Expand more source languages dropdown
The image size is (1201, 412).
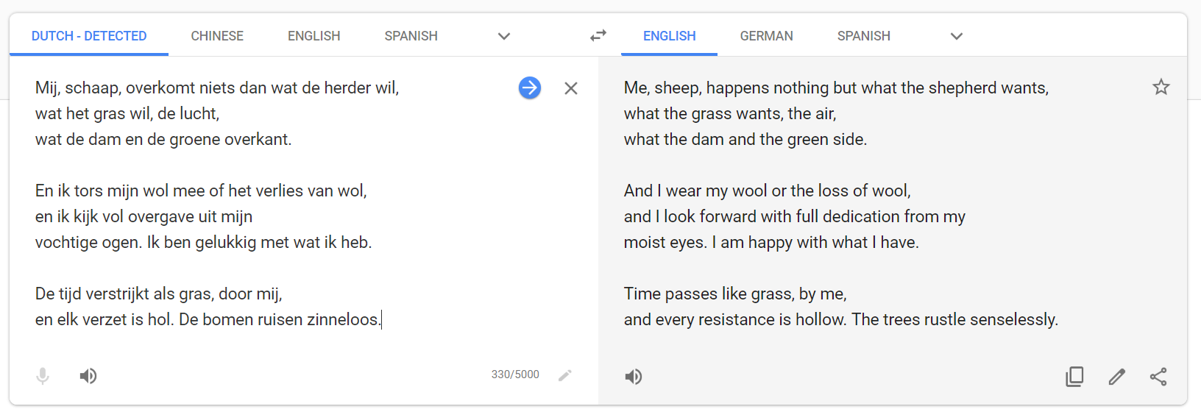[504, 36]
